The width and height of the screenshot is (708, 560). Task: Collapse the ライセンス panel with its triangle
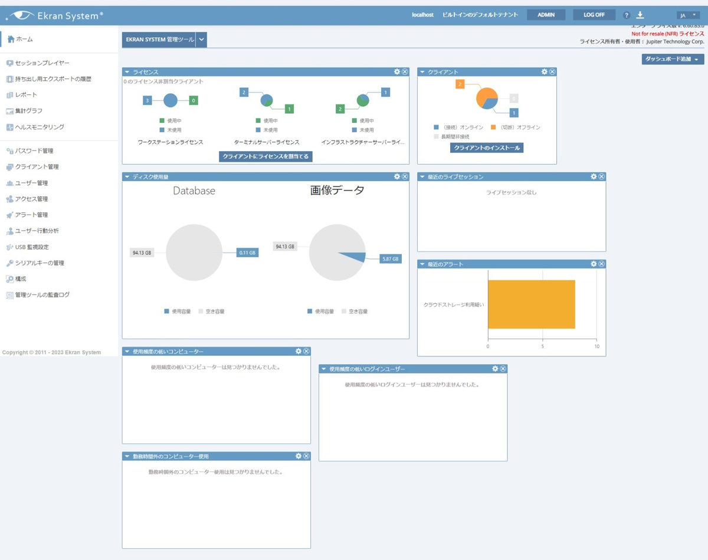pos(127,72)
